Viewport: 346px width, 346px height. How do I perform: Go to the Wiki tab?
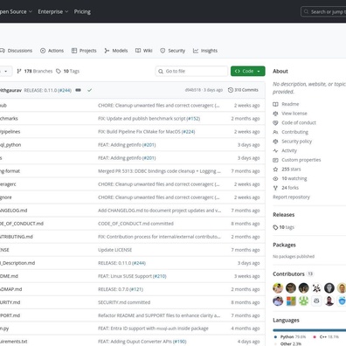[144, 51]
